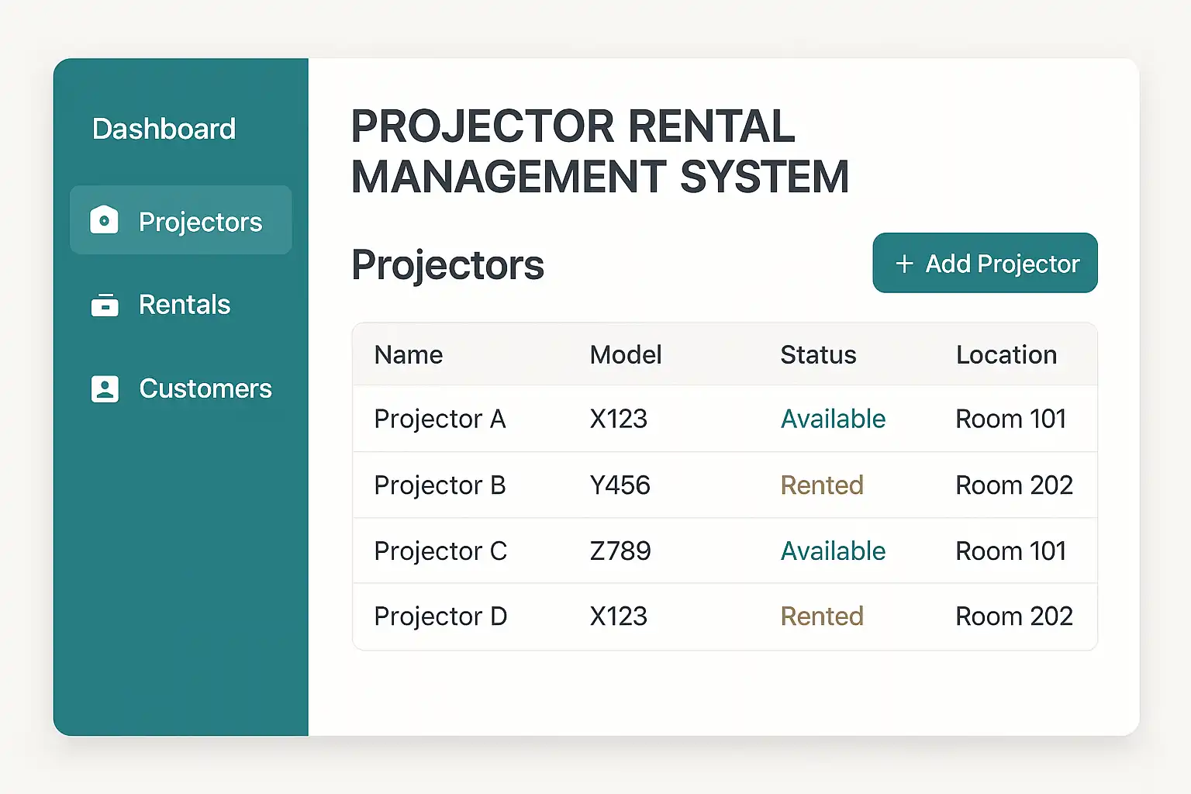The height and width of the screenshot is (794, 1191).
Task: Click model Z789 in Projector C row
Action: [x=620, y=551]
